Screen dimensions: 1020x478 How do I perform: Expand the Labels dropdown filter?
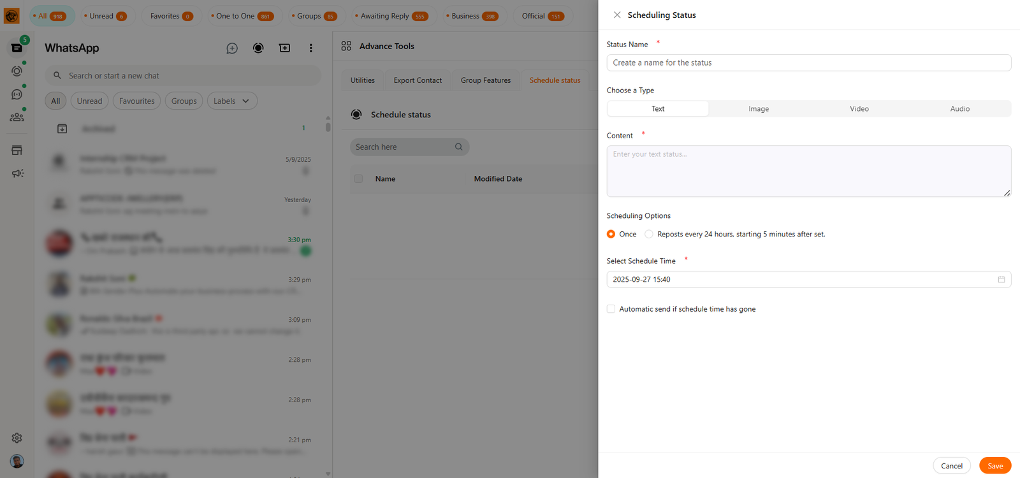pyautogui.click(x=232, y=101)
